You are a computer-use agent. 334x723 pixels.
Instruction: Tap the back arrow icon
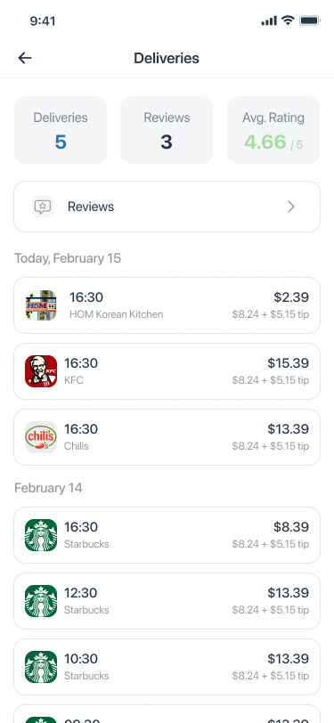click(x=25, y=58)
